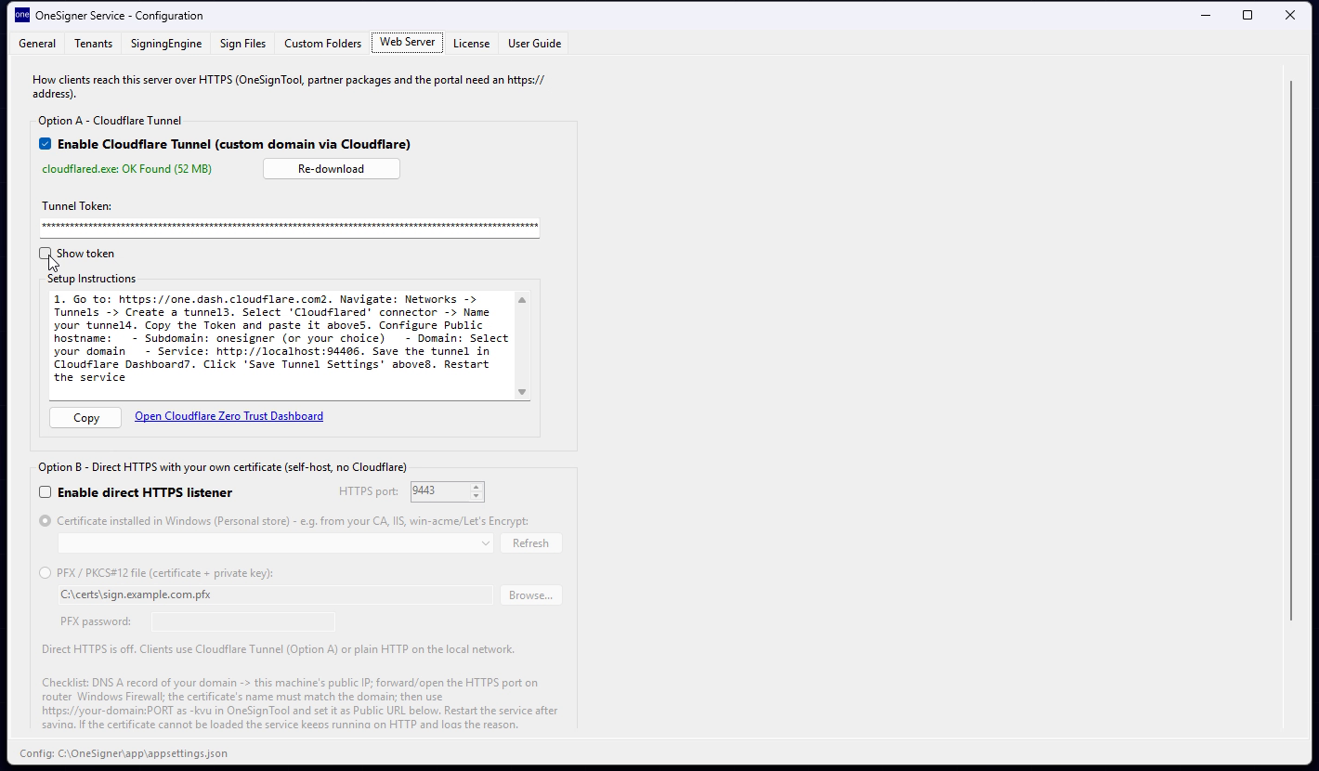Open the General tab

pyautogui.click(x=37, y=44)
